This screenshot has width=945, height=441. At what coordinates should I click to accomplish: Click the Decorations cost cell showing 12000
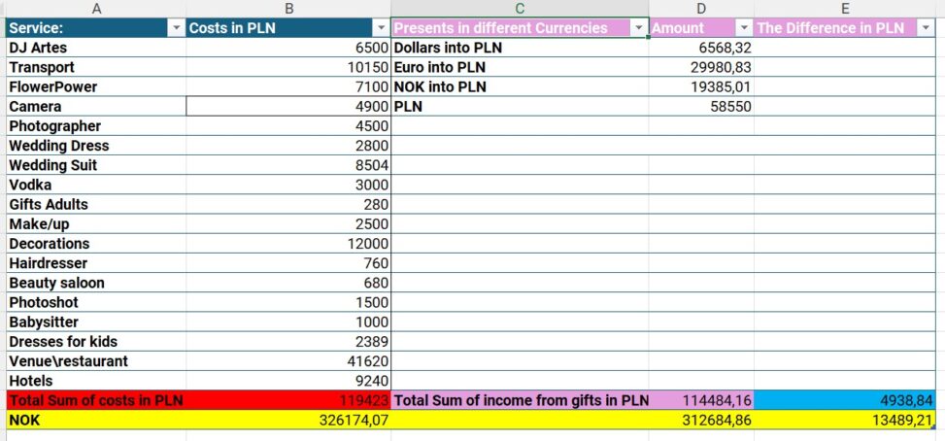(x=288, y=244)
